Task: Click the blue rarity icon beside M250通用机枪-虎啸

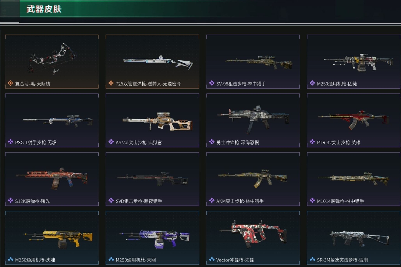Action: [x=10, y=259]
